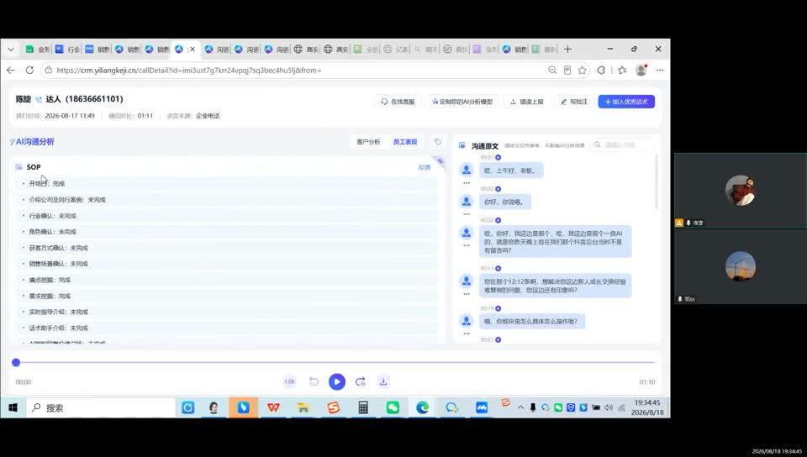The height and width of the screenshot is (457, 807).
Task: Select the 实时指导介绍 SOP item
Action: [228, 312]
